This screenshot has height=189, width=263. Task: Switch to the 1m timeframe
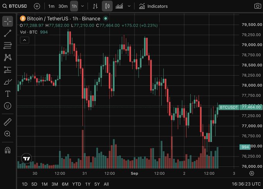tap(51, 6)
